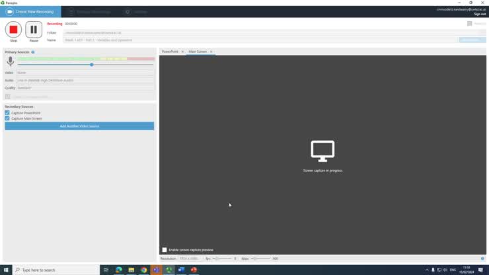Stop the current recording
The width and height of the screenshot is (489, 275).
click(13, 30)
